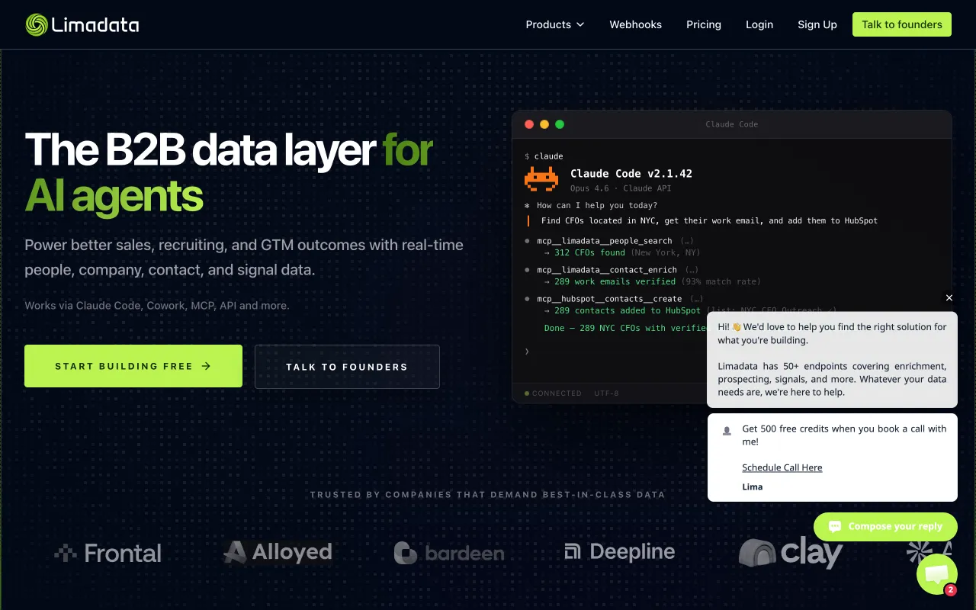Click the Limadata logo

click(82, 24)
